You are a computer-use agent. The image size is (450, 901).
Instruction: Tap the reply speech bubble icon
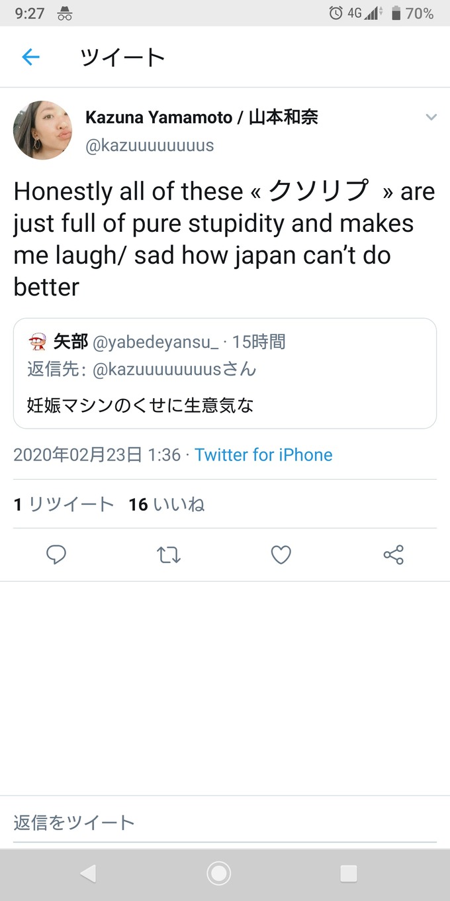56,555
